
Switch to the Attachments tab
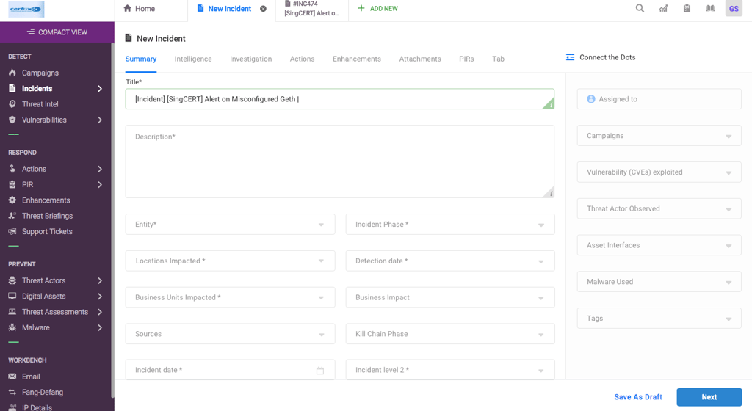tap(419, 59)
